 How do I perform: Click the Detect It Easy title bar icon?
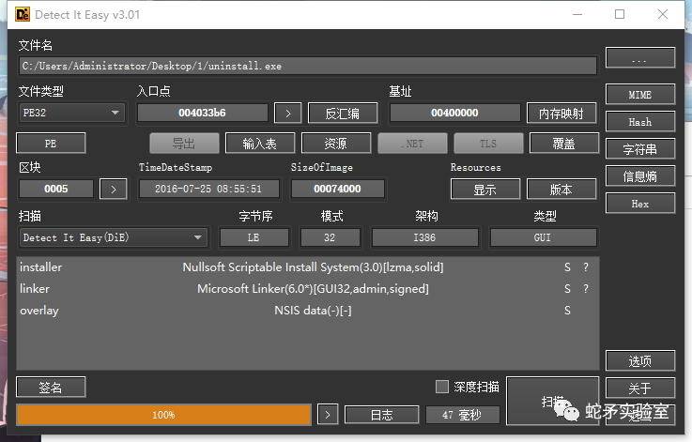coord(23,15)
